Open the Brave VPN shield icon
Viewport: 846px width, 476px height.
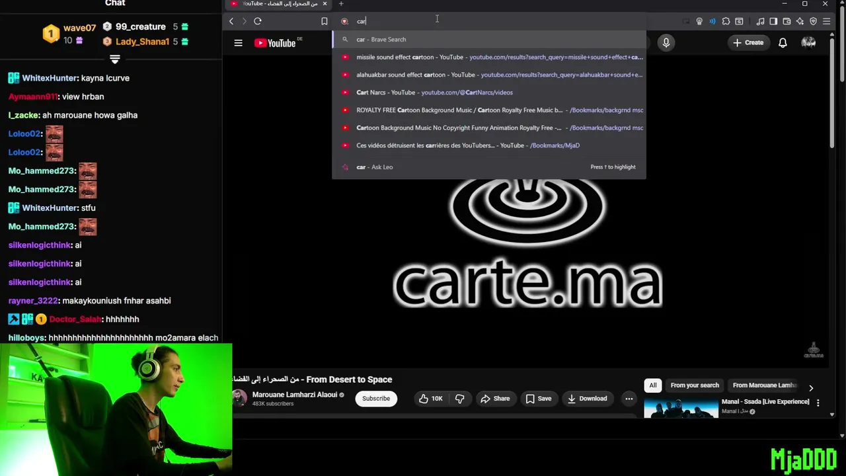[813, 21]
